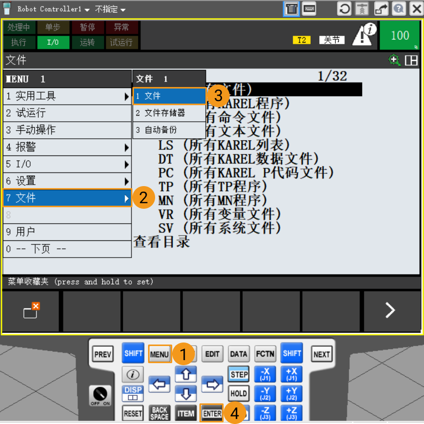Click the help question mark icon in title bar

click(x=398, y=9)
